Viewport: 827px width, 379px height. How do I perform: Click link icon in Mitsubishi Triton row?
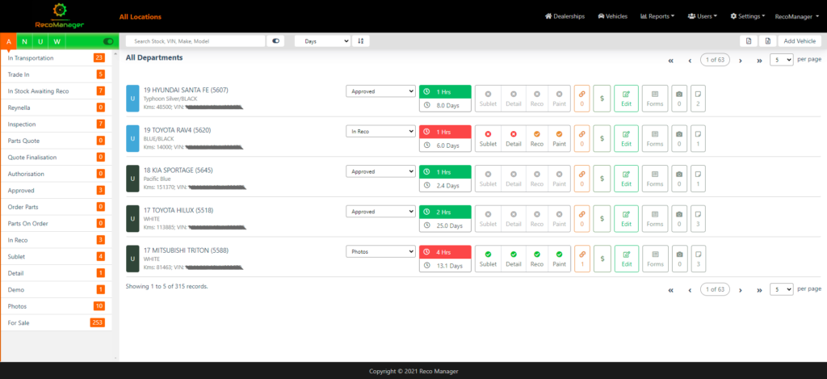click(x=581, y=259)
